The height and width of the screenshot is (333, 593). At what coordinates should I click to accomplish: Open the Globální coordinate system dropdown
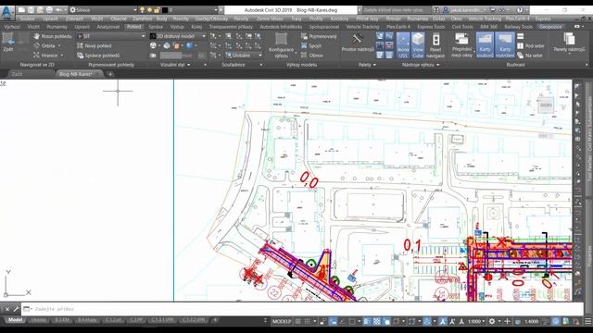point(244,55)
